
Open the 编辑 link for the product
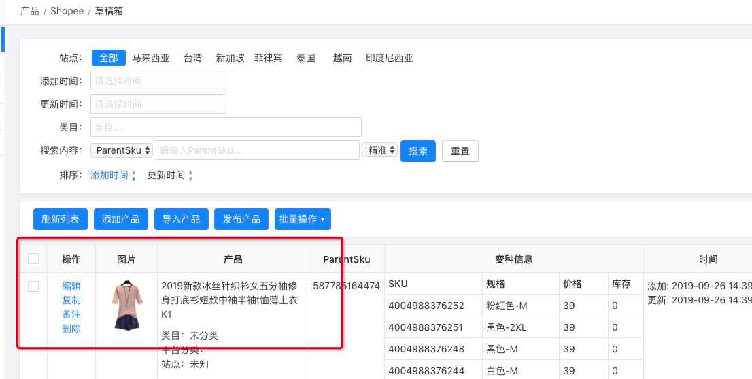click(71, 286)
